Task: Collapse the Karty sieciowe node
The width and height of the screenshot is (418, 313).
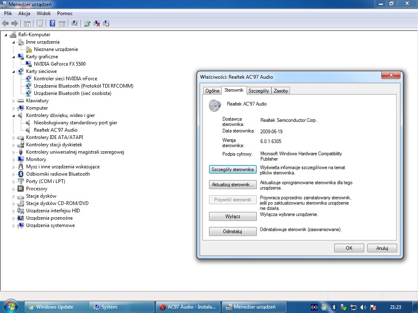Action: pyautogui.click(x=13, y=72)
